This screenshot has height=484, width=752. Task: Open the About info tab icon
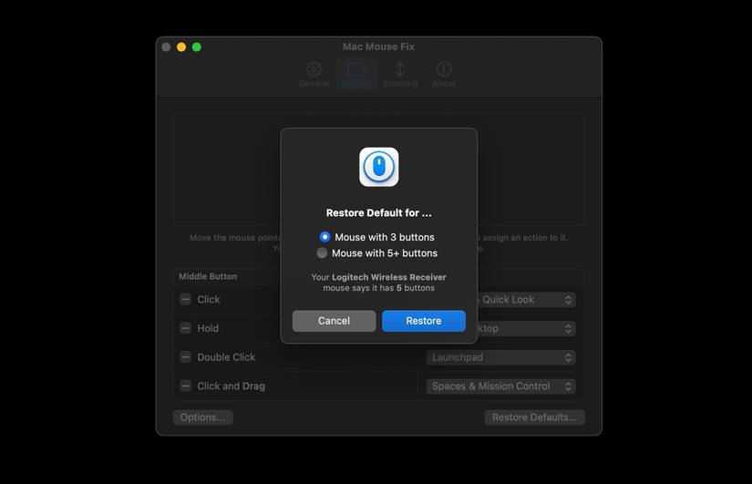point(444,69)
